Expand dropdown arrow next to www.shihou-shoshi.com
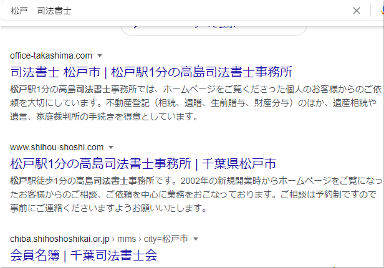Viewport: 384px width, 268px height. pyautogui.click(x=111, y=147)
